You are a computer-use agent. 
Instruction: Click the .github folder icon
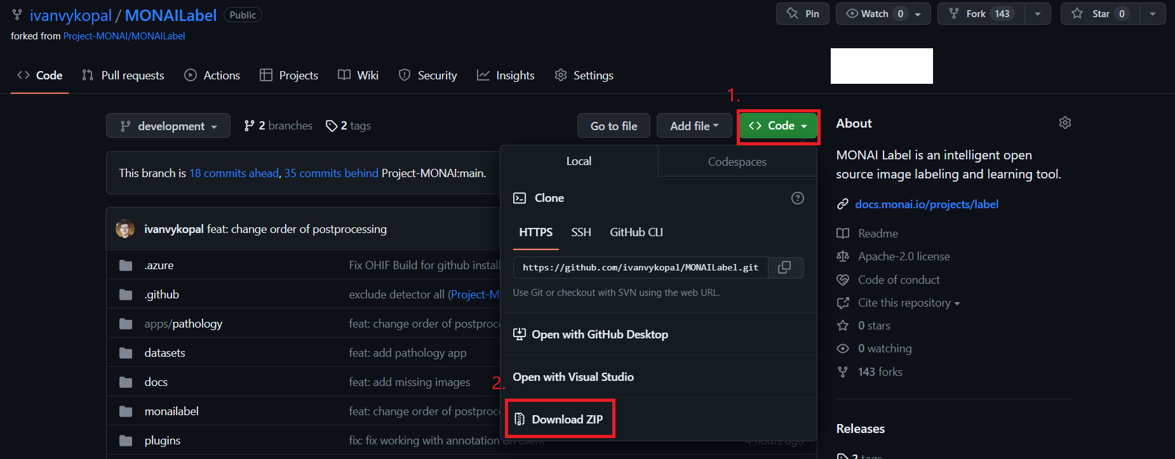pyautogui.click(x=126, y=295)
